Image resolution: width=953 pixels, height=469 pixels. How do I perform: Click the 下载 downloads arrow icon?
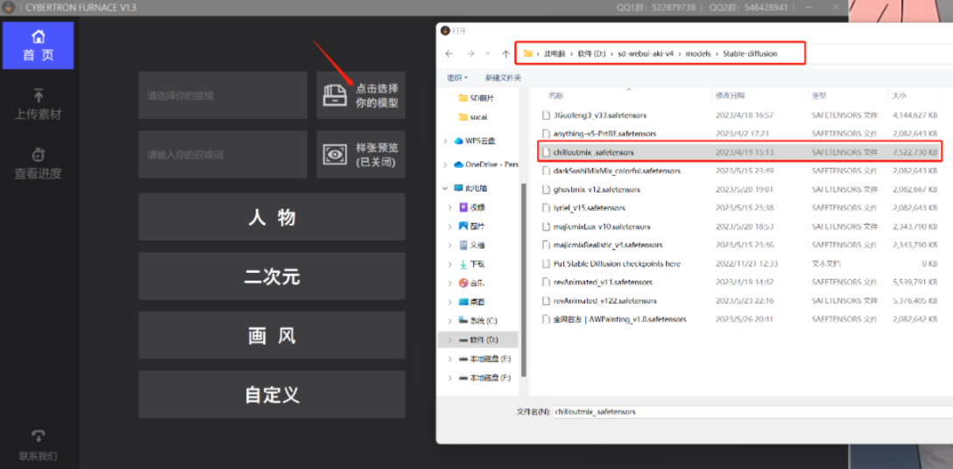coord(463,264)
